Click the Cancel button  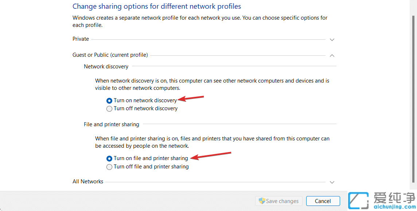(x=323, y=201)
